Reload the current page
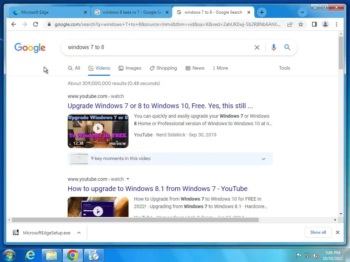 36,24
